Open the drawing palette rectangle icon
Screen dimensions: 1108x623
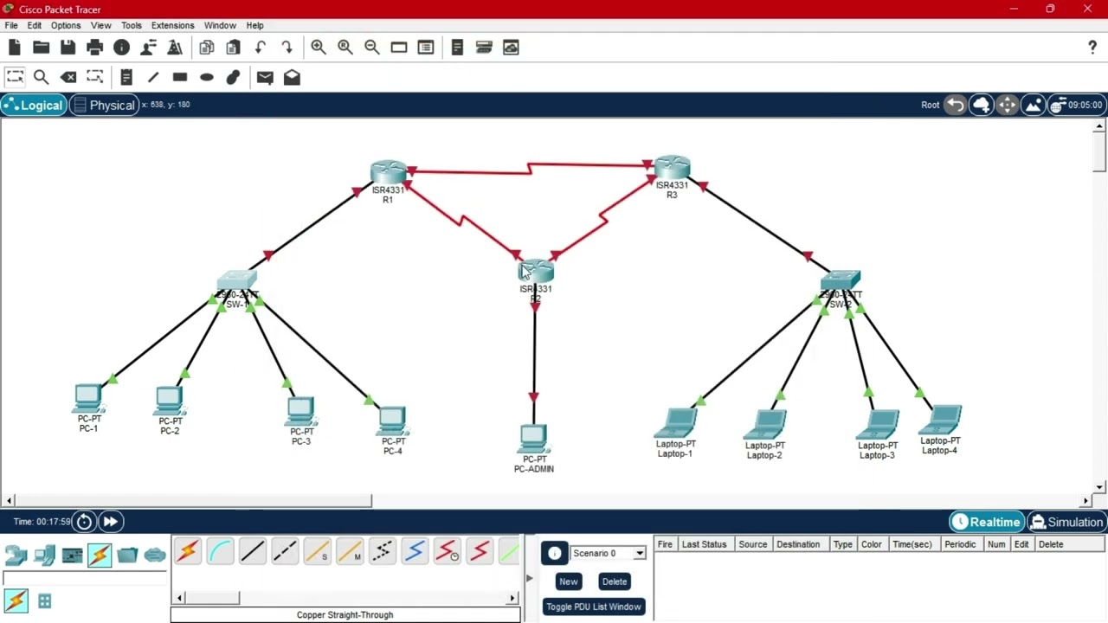(x=399, y=48)
